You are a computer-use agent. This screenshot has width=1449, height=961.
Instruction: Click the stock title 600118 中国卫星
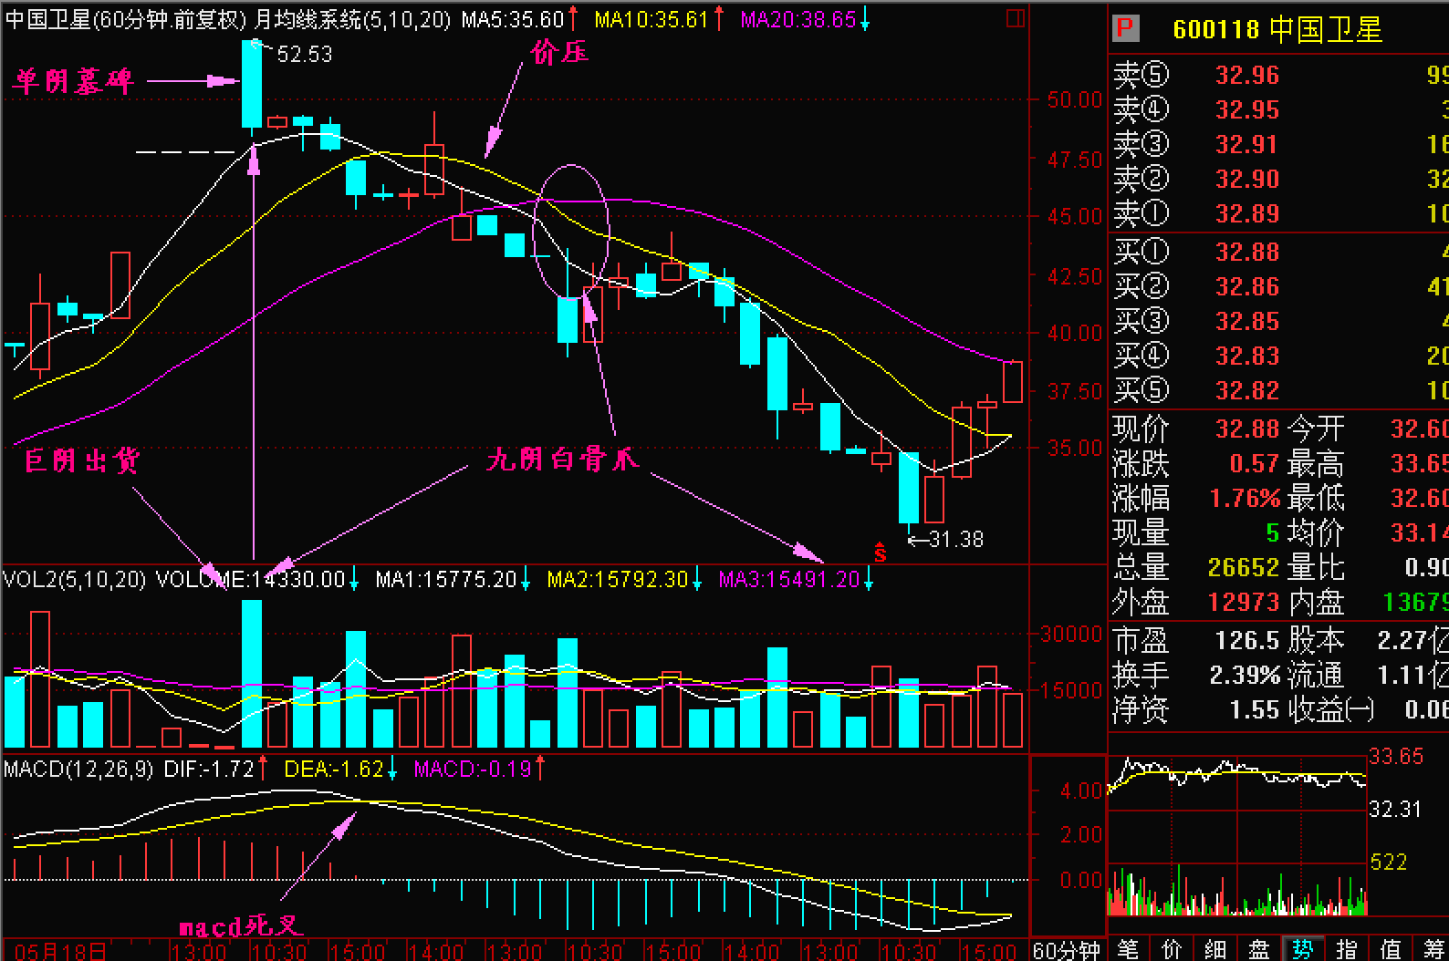coord(1277,29)
